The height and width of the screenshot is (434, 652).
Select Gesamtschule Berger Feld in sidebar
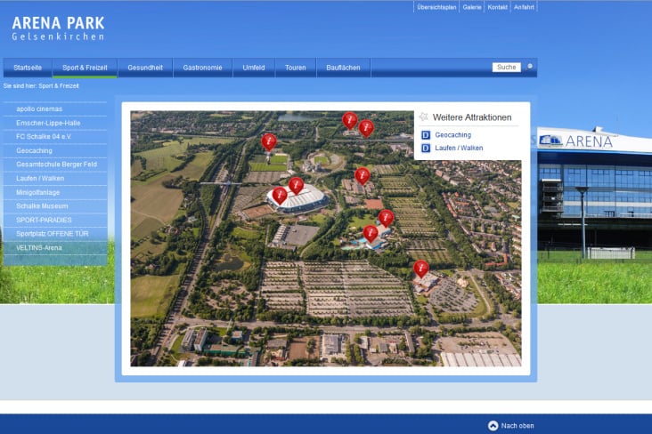(x=55, y=165)
